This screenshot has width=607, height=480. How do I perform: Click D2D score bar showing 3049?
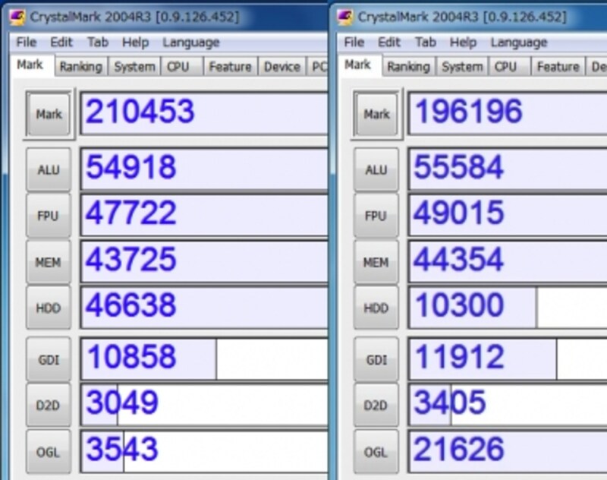204,405
